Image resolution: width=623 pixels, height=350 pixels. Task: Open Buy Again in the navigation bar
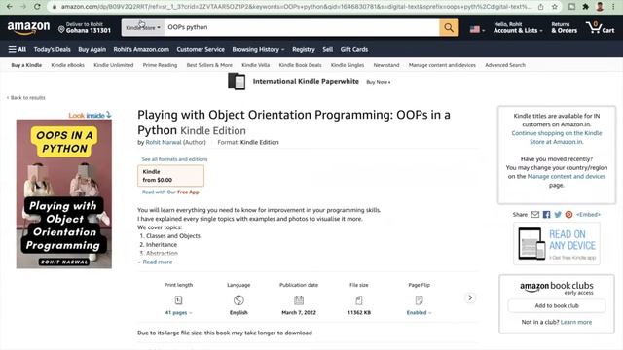point(92,49)
